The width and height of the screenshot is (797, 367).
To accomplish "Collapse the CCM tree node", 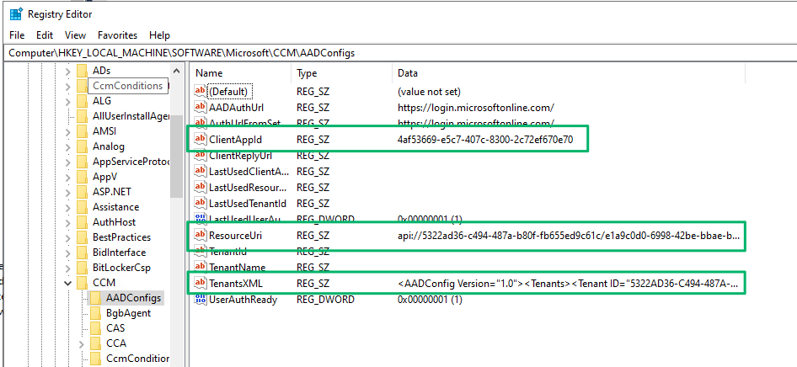I will [x=68, y=283].
